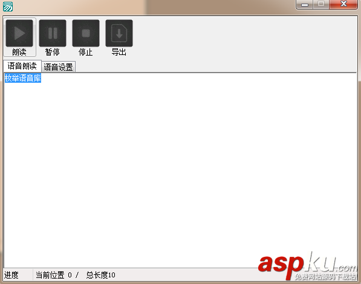Start reading with the 朗读 play button
361x284 pixels.
pos(19,37)
